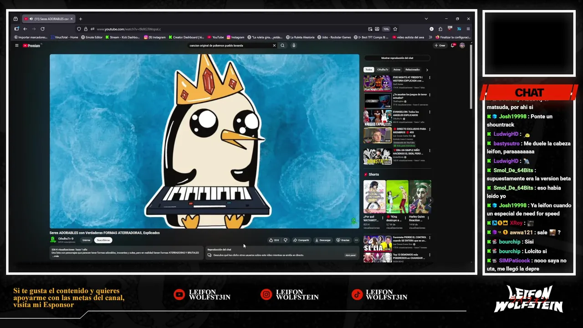The width and height of the screenshot is (583, 328).
Task: Open options for juegos de terror video
Action: (x=430, y=95)
